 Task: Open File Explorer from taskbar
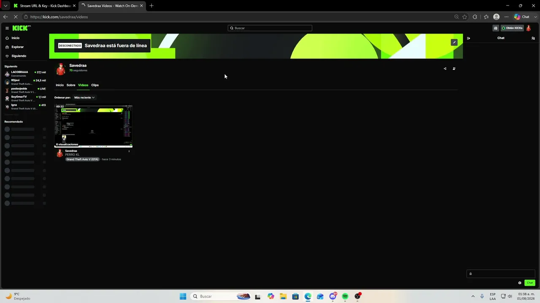point(283,296)
